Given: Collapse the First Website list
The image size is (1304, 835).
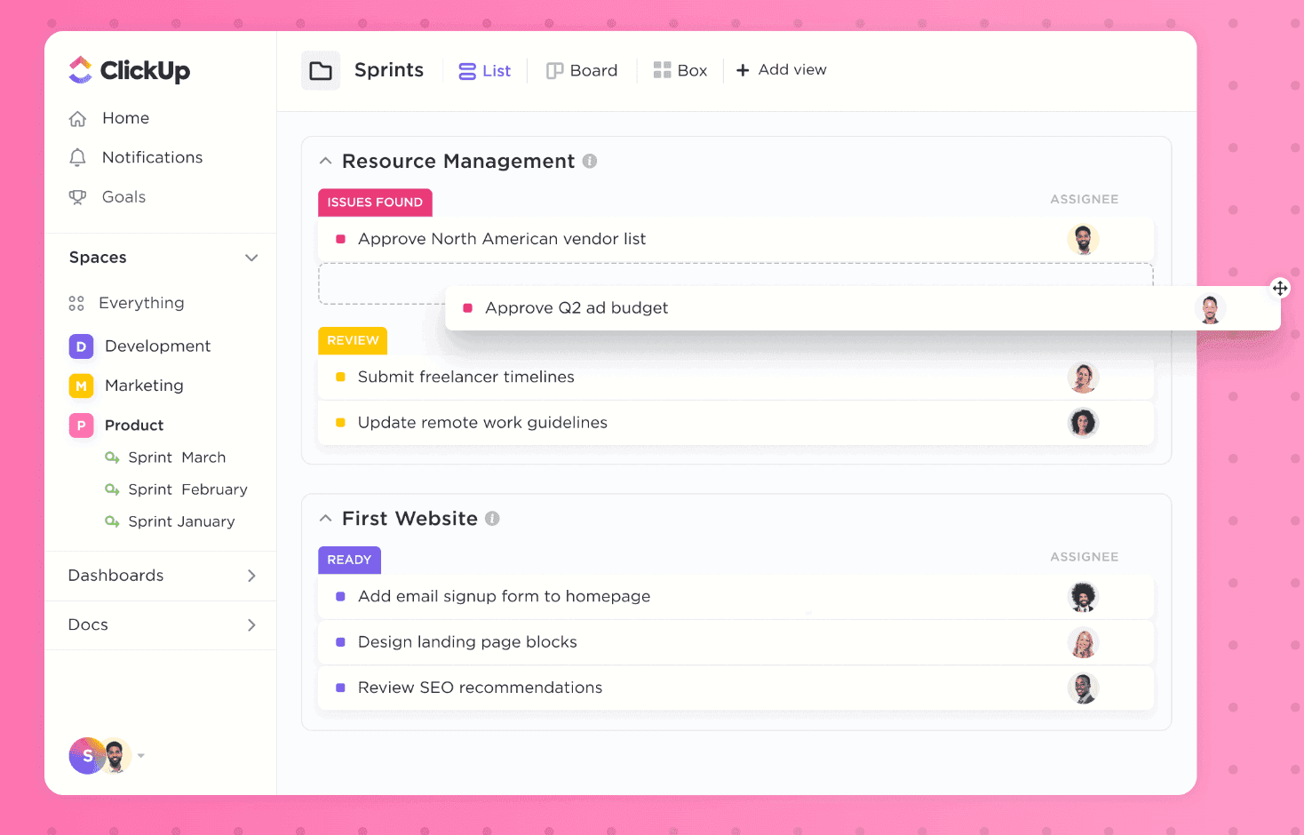Looking at the screenshot, I should pyautogui.click(x=326, y=519).
